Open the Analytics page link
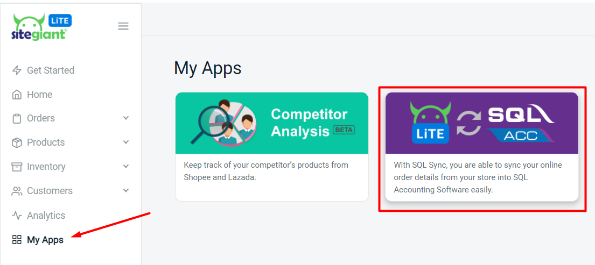 (46, 216)
